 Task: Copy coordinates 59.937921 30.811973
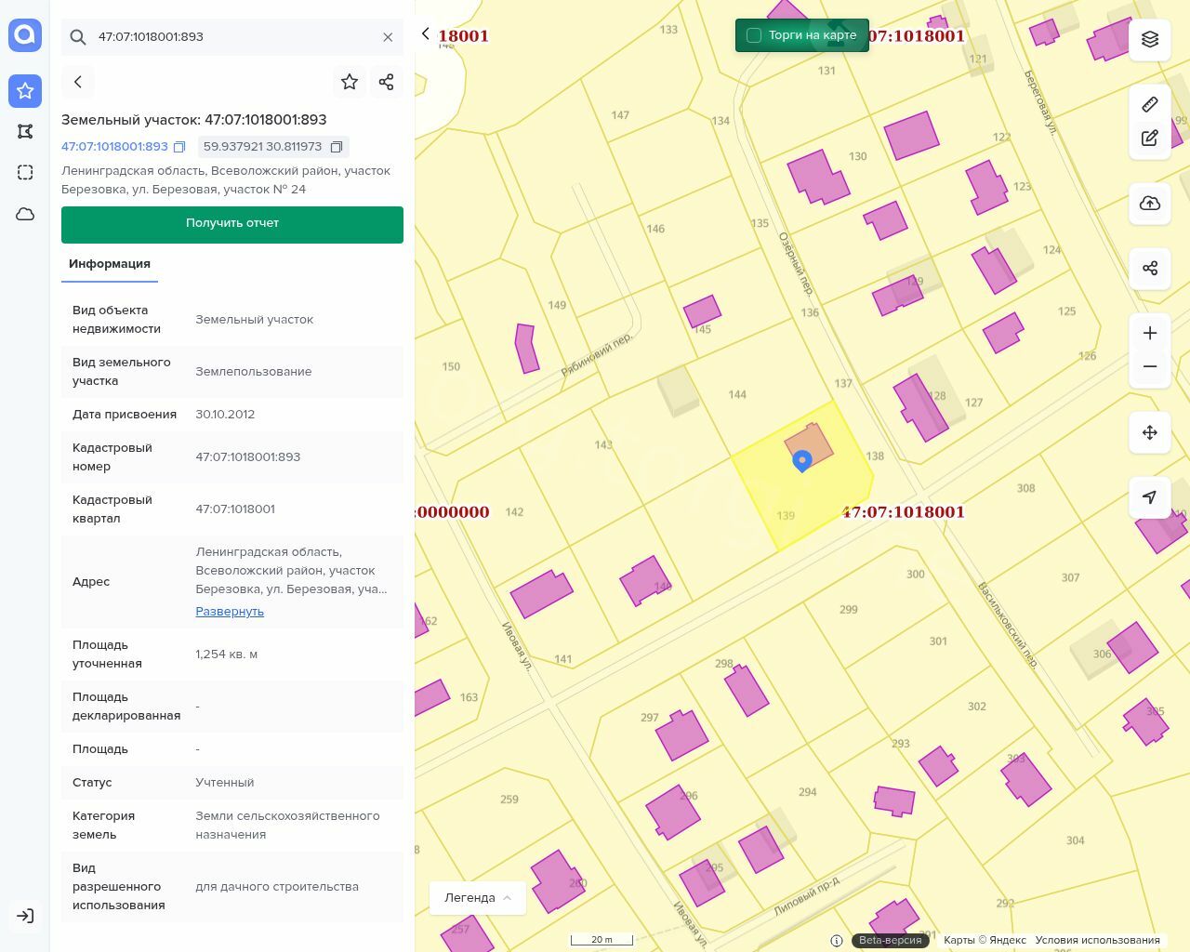tap(337, 147)
